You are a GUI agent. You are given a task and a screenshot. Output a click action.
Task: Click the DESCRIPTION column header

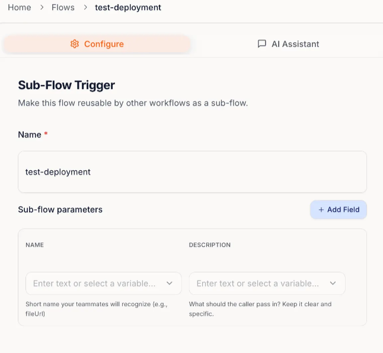(210, 244)
